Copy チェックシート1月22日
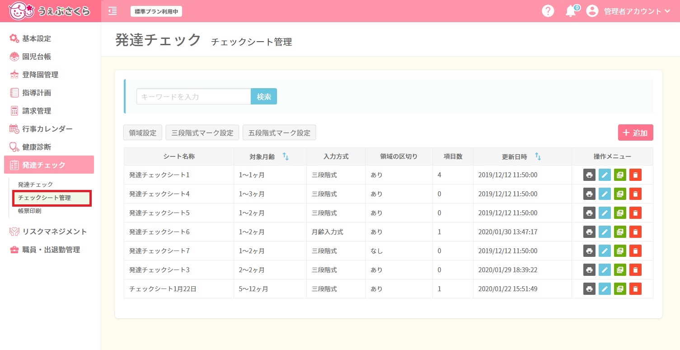Image resolution: width=680 pixels, height=350 pixels. 620,289
